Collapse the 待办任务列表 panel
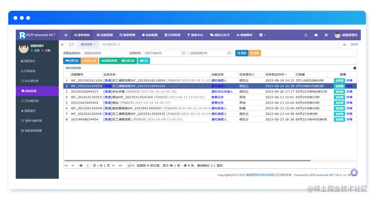374x199 pixels. click(x=355, y=68)
